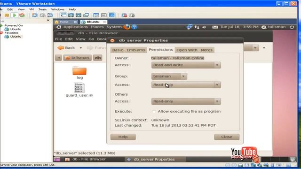301x169 pixels.
Task: Open the Places menu
Action: (x=97, y=27)
